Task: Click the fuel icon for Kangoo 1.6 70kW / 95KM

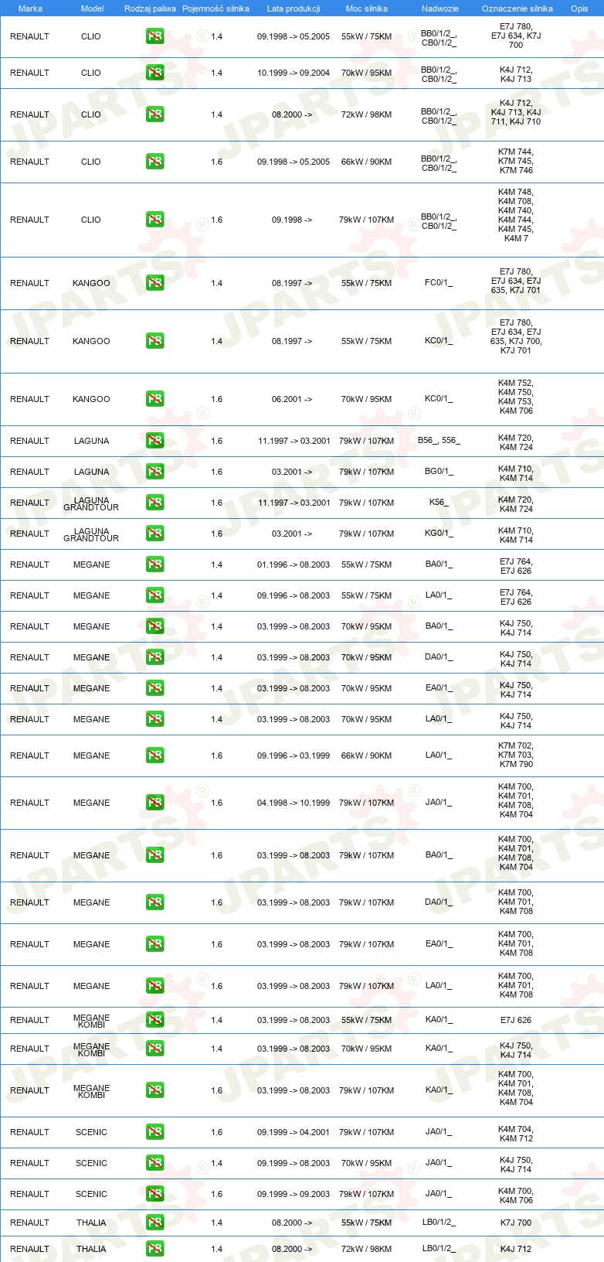Action: pos(155,399)
